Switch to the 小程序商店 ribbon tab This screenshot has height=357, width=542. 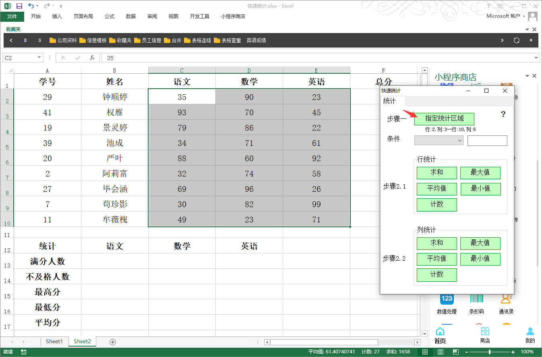[x=233, y=17]
